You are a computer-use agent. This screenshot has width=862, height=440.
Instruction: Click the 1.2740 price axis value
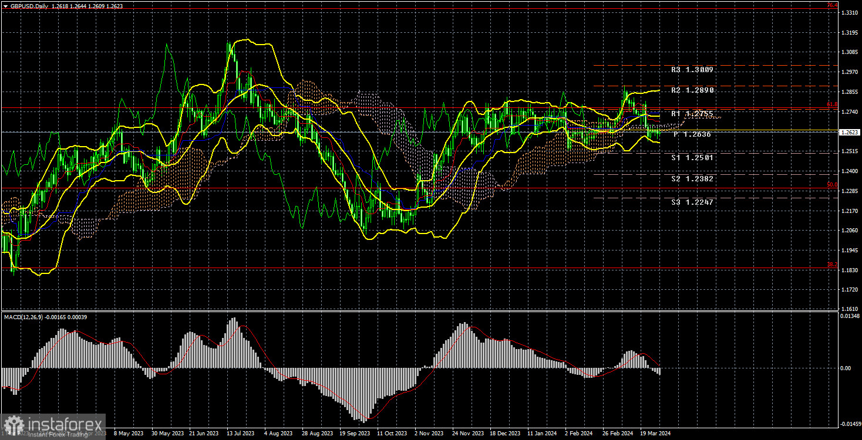coord(849,111)
